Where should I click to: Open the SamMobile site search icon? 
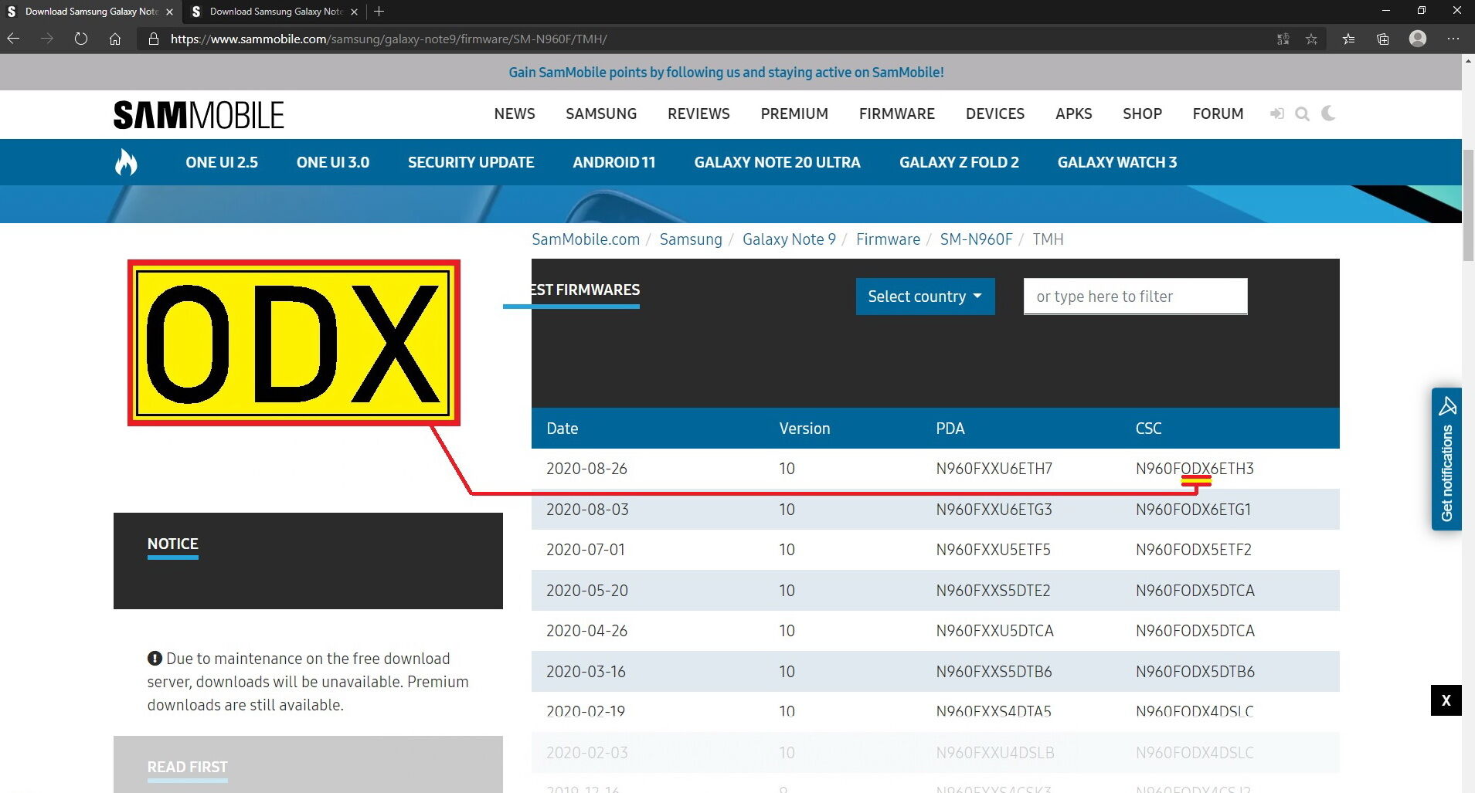pyautogui.click(x=1303, y=114)
